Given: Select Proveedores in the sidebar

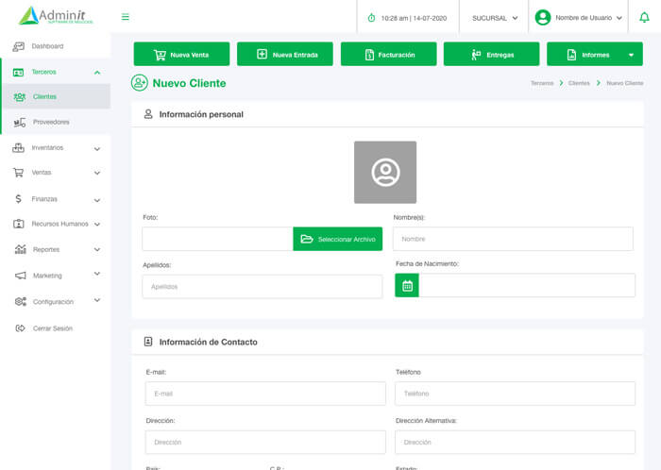Looking at the screenshot, I should click(x=51, y=122).
